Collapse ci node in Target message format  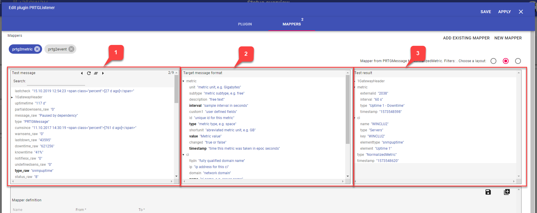tap(184, 155)
